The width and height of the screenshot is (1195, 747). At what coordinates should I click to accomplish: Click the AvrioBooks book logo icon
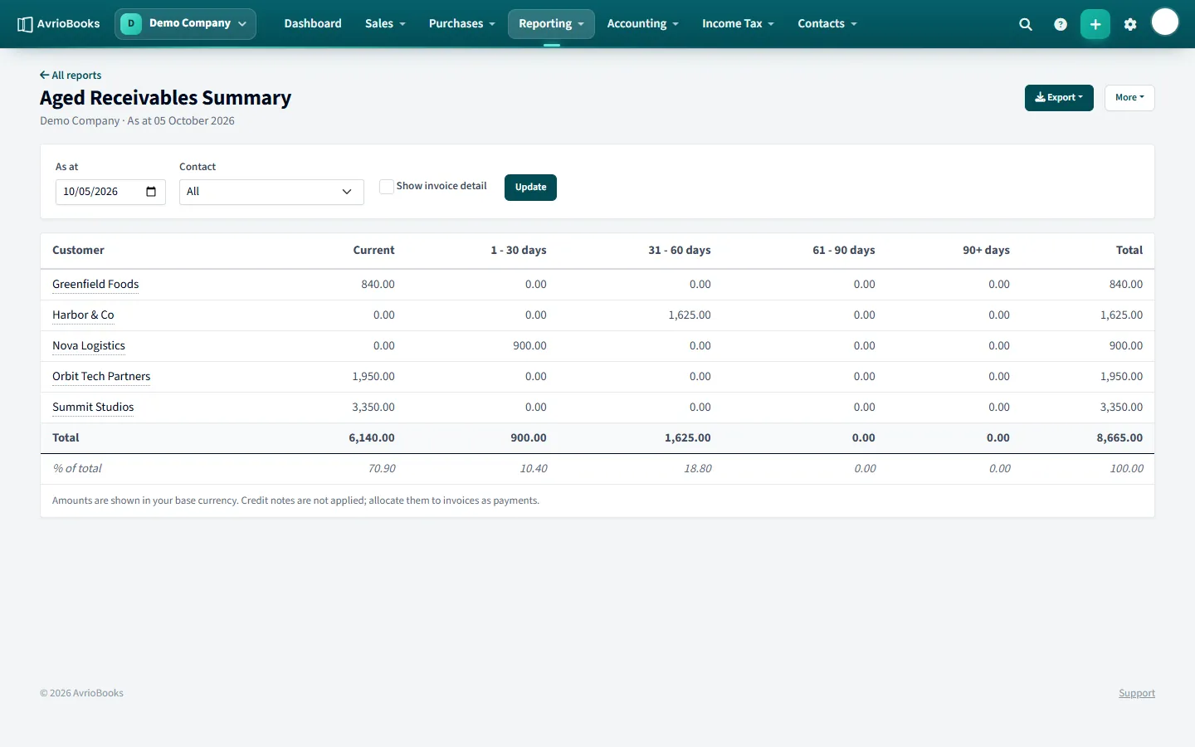pos(25,24)
